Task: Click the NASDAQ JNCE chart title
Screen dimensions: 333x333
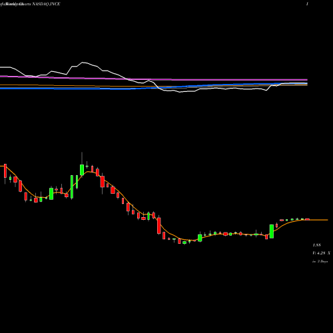Action: 46,4
